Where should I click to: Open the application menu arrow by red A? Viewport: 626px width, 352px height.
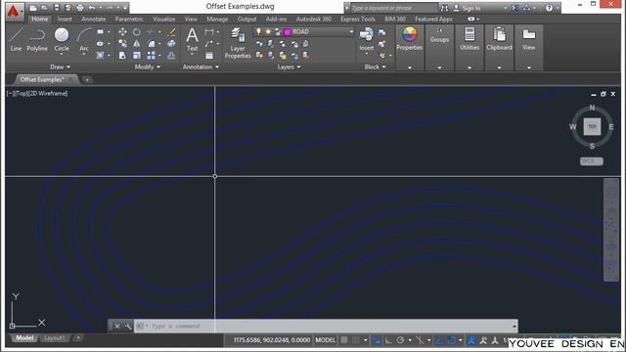(22, 11)
